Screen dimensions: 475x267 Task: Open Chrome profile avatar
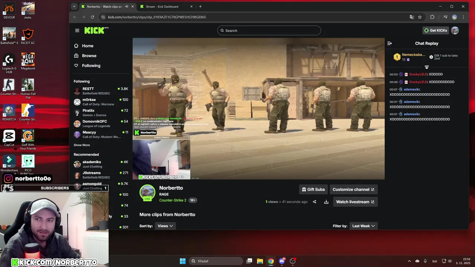455,17
